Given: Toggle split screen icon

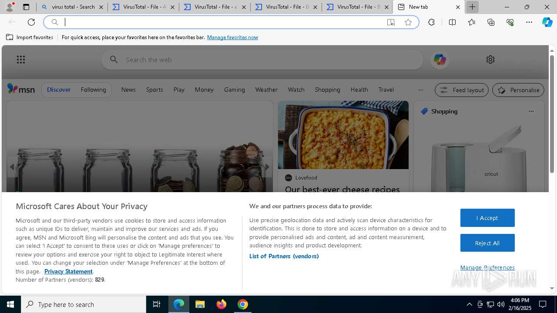Looking at the screenshot, I should tap(452, 22).
